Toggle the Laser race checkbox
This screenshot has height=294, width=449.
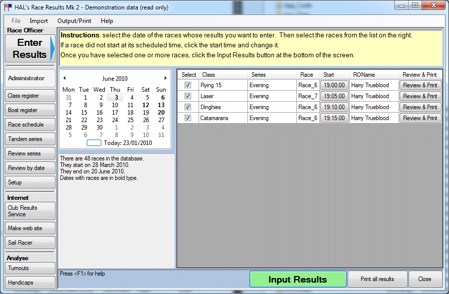point(188,96)
